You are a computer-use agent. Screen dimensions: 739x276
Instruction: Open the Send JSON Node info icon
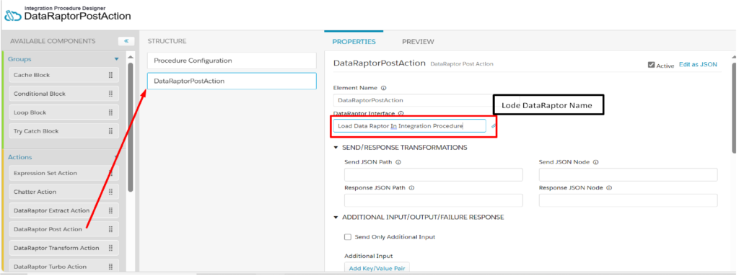click(595, 162)
